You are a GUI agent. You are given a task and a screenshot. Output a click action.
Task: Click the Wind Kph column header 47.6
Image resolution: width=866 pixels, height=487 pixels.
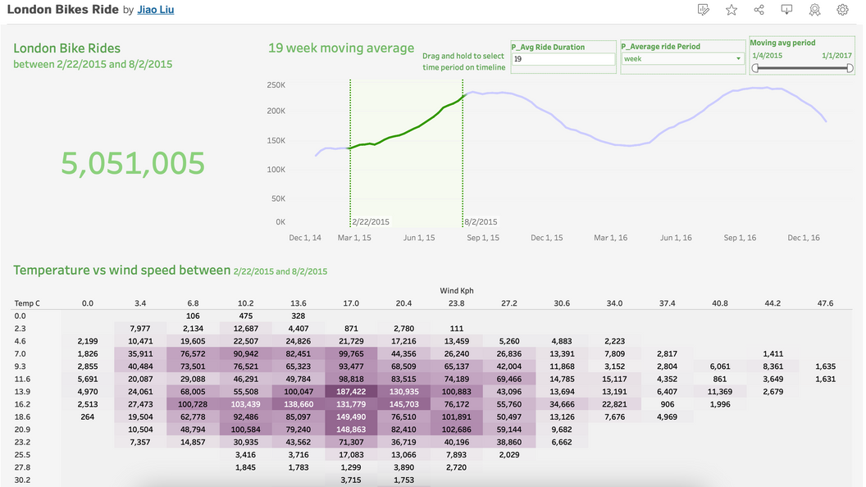[x=825, y=303]
